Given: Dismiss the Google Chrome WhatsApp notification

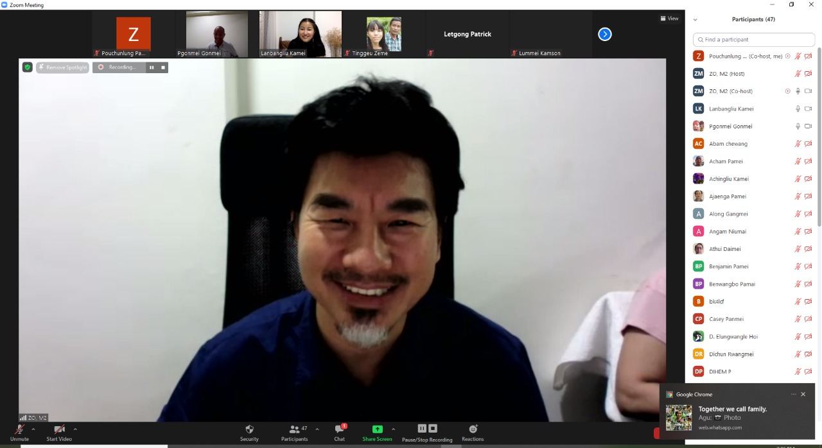Looking at the screenshot, I should point(803,394).
